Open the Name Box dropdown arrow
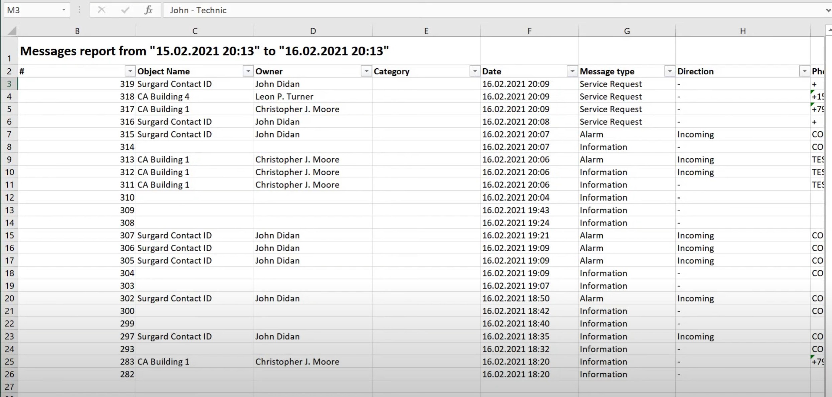832x397 pixels. click(64, 10)
